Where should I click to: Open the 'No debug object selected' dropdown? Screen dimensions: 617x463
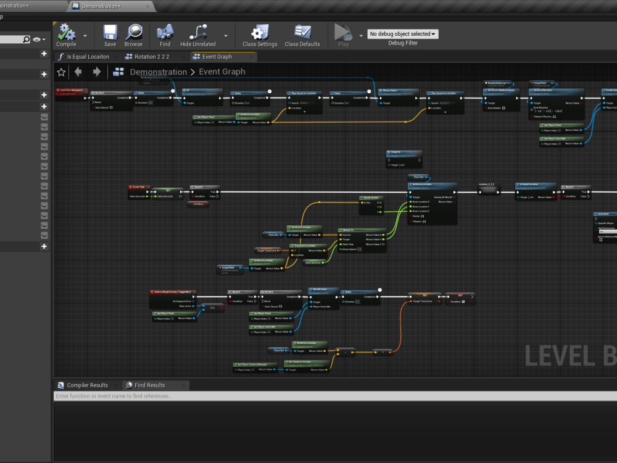[402, 33]
